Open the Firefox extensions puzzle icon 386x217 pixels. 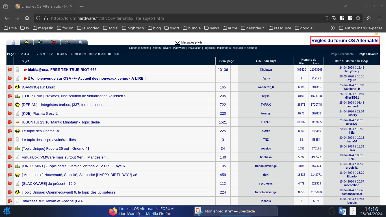(369, 18)
